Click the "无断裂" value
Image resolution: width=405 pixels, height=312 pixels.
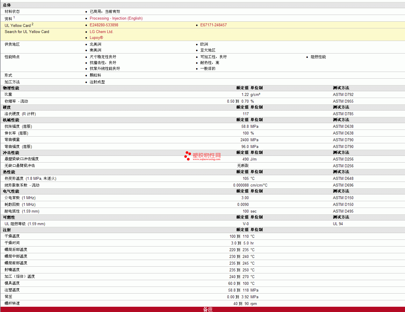[243, 166]
